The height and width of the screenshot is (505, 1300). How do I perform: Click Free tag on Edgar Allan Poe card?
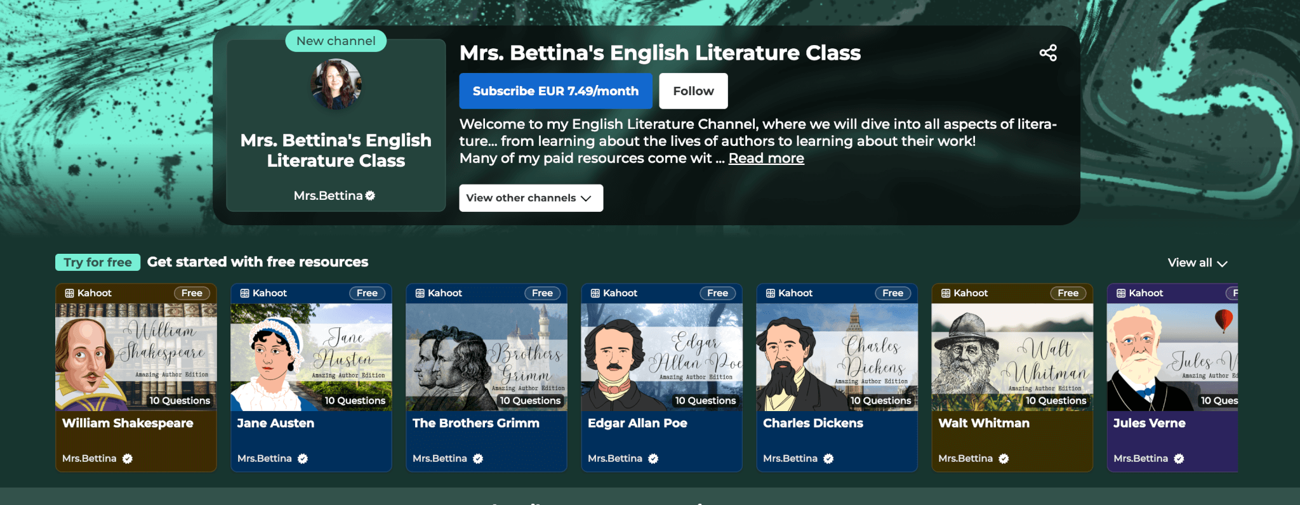[717, 293]
